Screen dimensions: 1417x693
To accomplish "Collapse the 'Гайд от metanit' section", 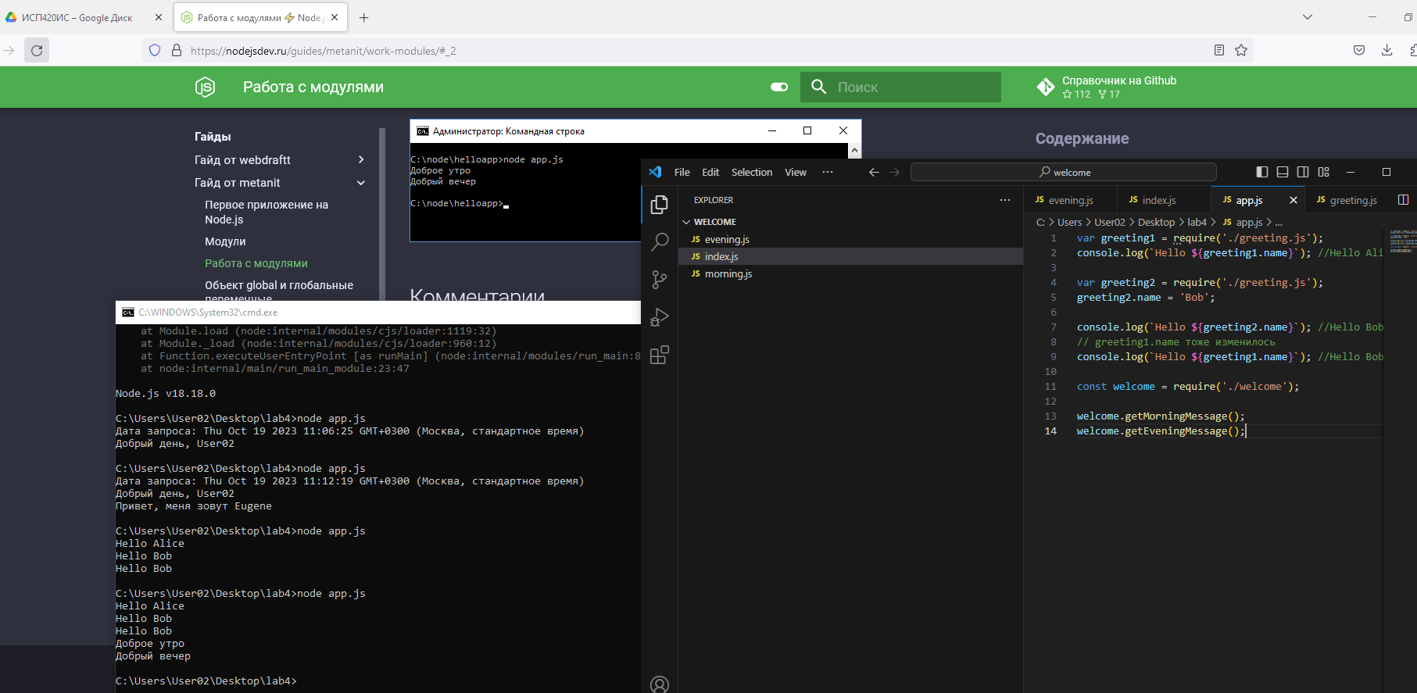I will point(360,183).
